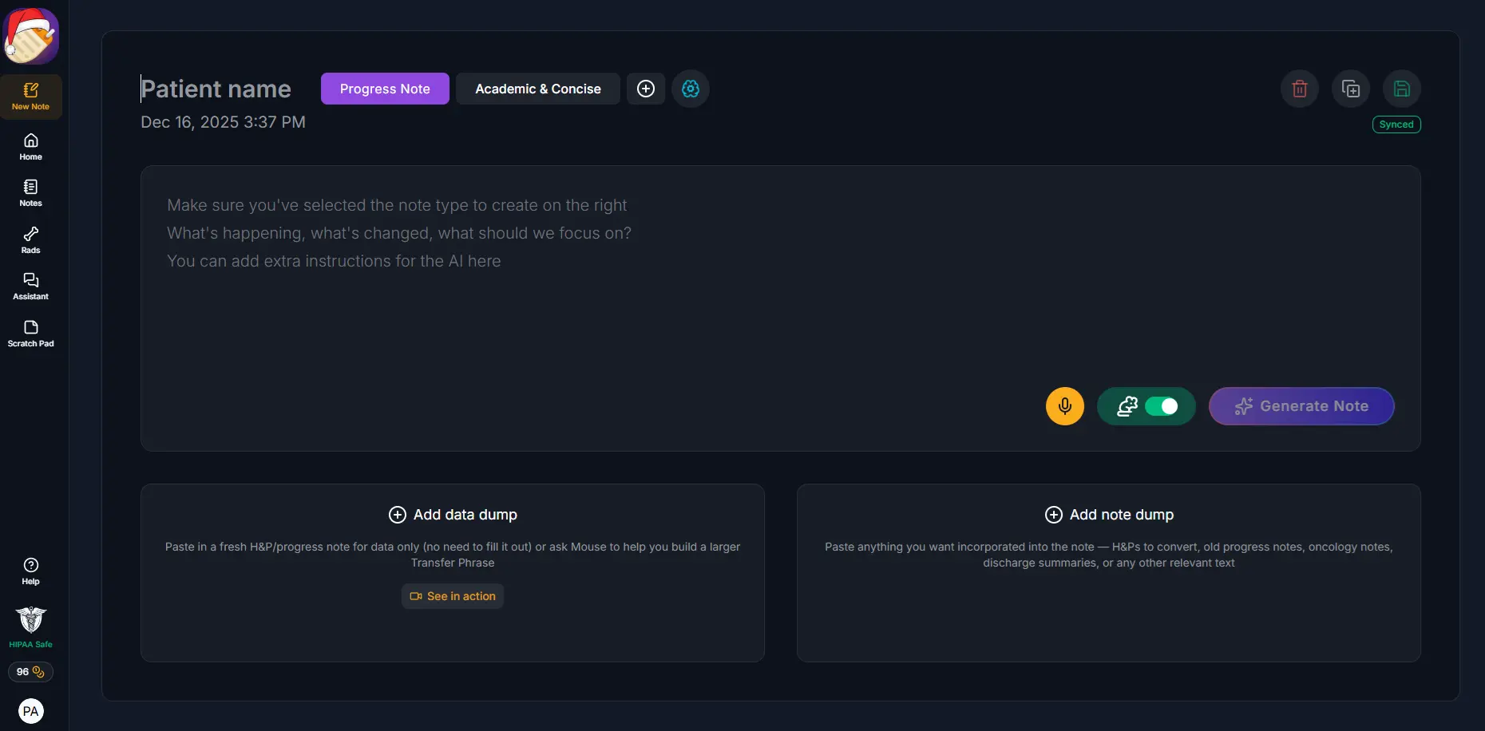Duplicate the note with the copy icon
This screenshot has width=1485, height=731.
[x=1350, y=89]
